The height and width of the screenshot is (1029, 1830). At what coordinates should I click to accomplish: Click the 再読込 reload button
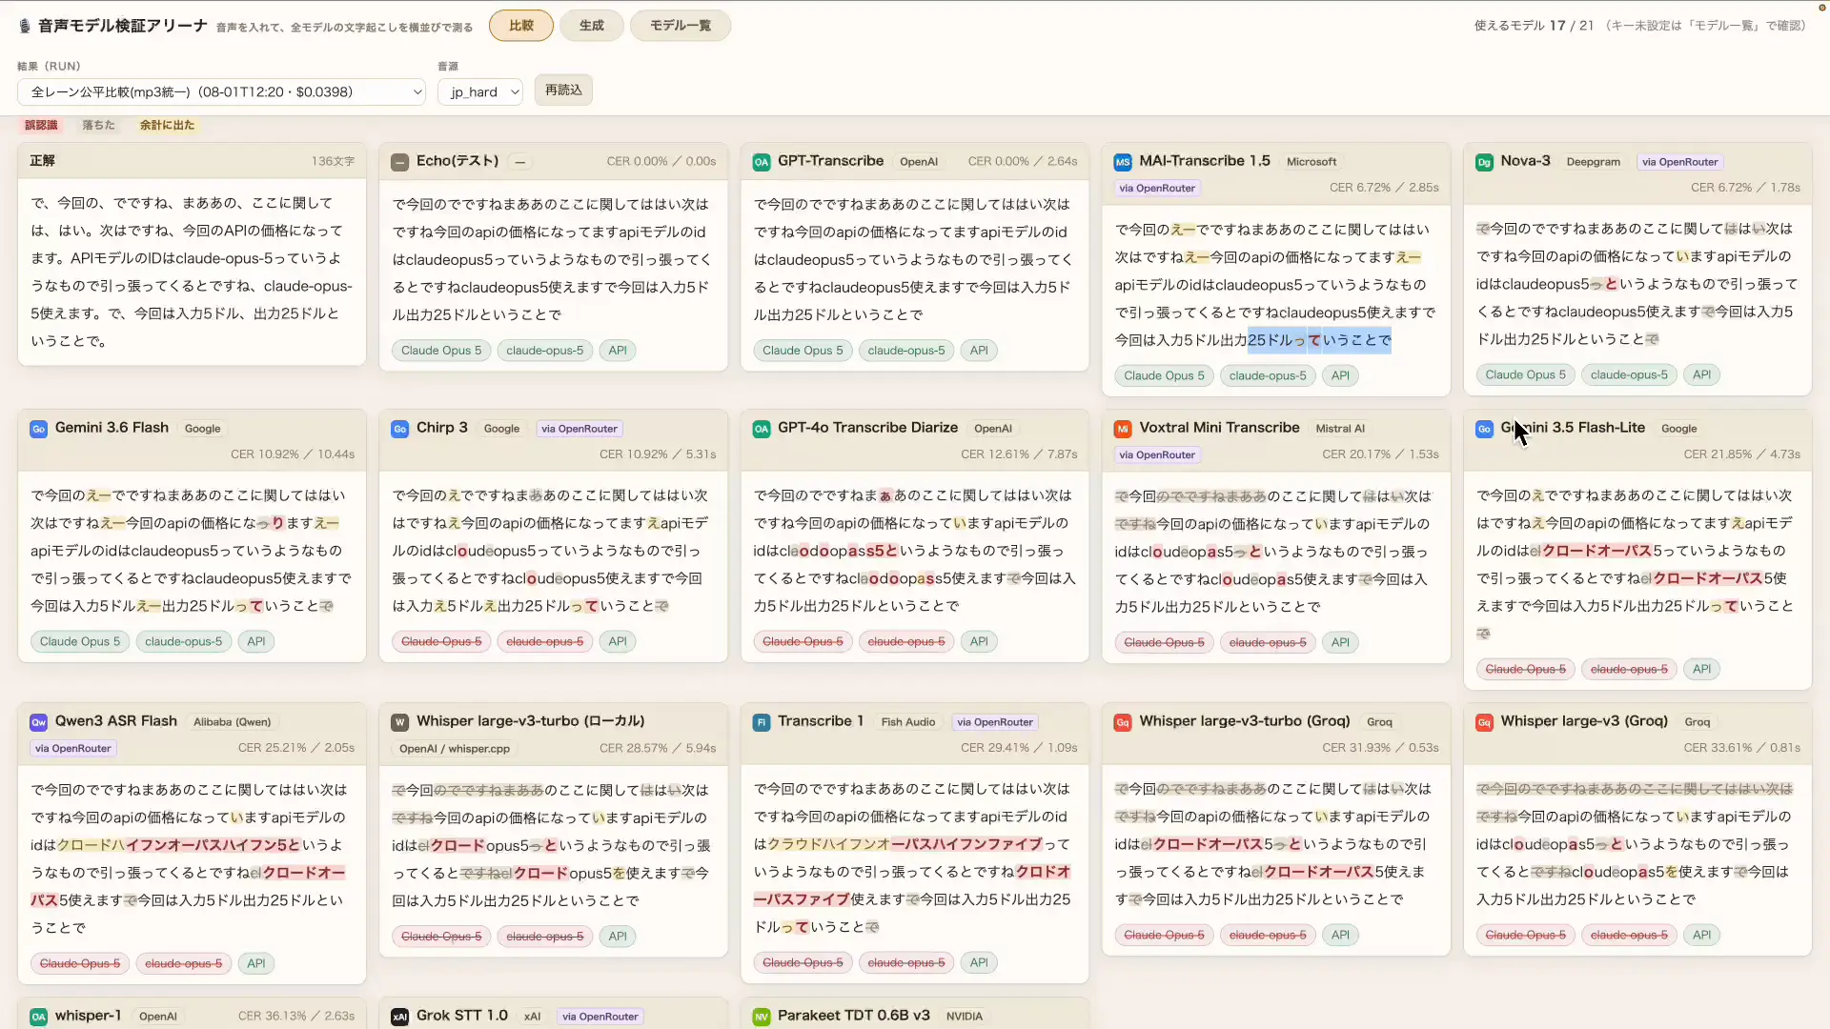point(563,90)
